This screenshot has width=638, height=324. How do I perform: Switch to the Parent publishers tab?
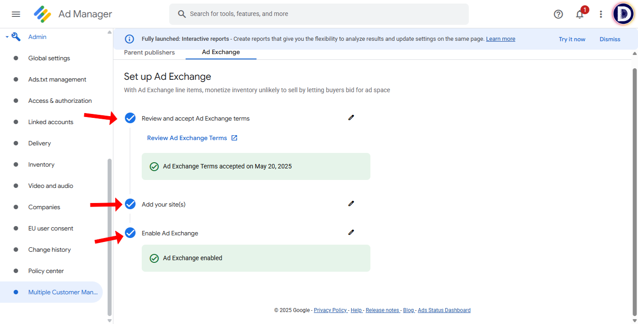[x=149, y=52]
